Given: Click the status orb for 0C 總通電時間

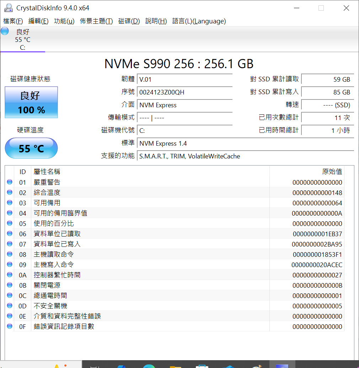Looking at the screenshot, I should (x=10, y=295).
